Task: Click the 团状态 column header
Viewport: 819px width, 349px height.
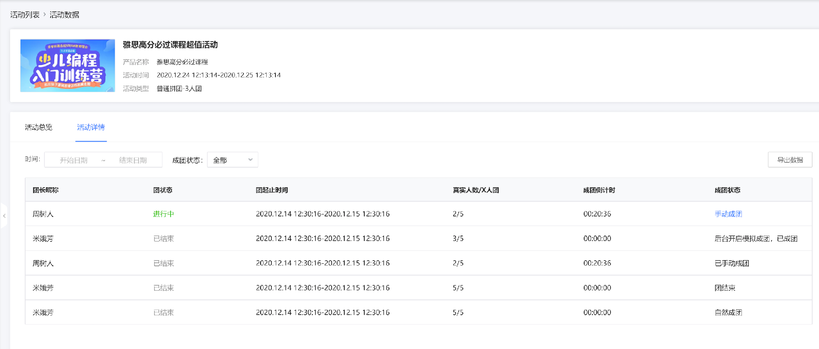Action: 163,190
